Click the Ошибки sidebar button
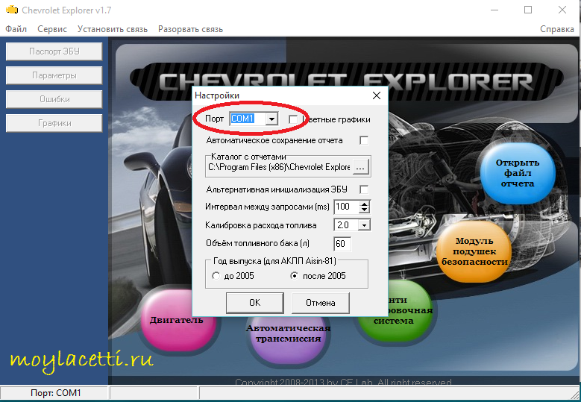The height and width of the screenshot is (402, 581). pyautogui.click(x=54, y=99)
